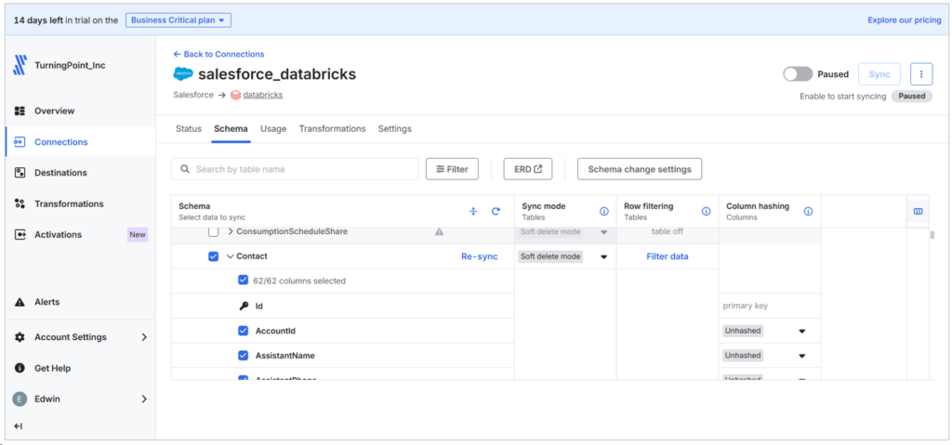Expand the Account Settings chevron
Image resolution: width=952 pixels, height=445 pixels.
pyautogui.click(x=144, y=337)
